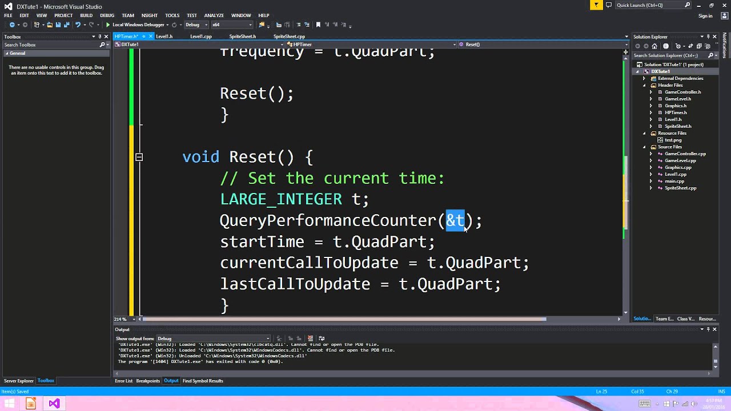Click the Home icon in Solution Explorer

(x=654, y=46)
